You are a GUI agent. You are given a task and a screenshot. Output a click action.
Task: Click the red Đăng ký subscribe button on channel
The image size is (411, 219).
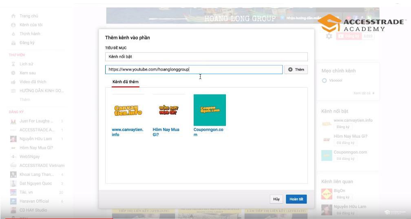point(349,36)
